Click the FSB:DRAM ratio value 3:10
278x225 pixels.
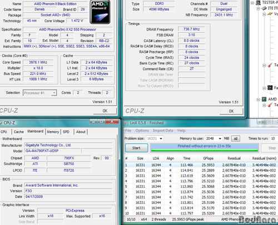[x=192, y=35]
